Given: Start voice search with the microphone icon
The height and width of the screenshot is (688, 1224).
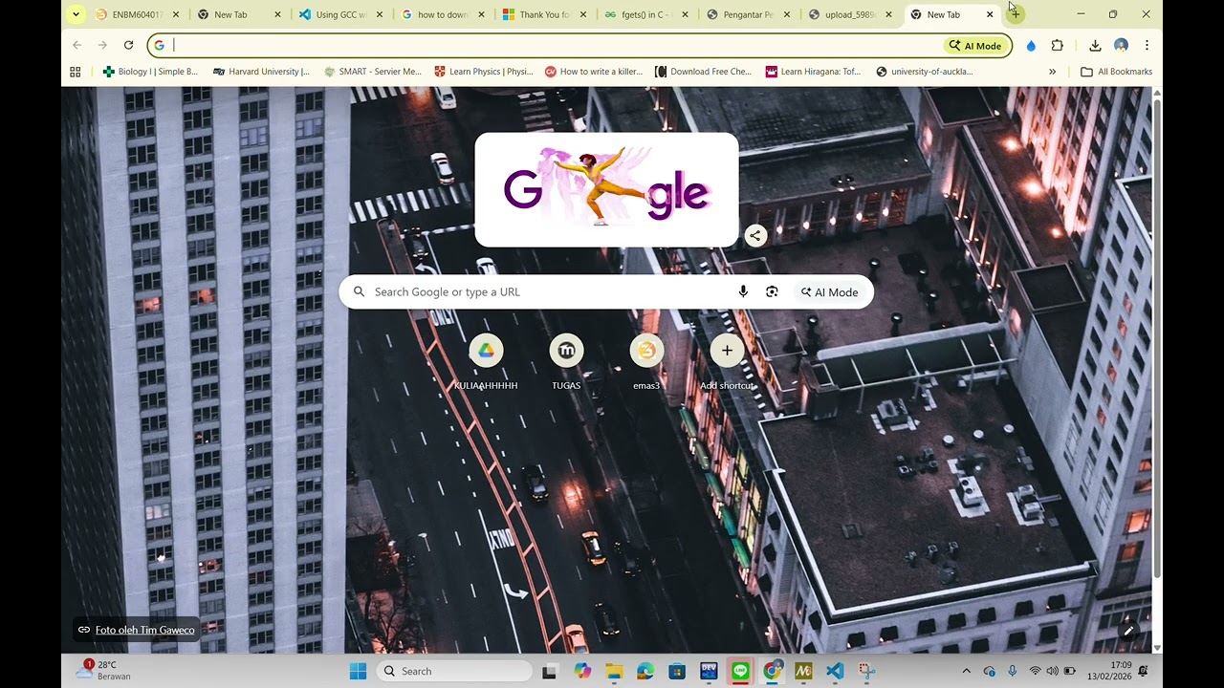Looking at the screenshot, I should 743,291.
